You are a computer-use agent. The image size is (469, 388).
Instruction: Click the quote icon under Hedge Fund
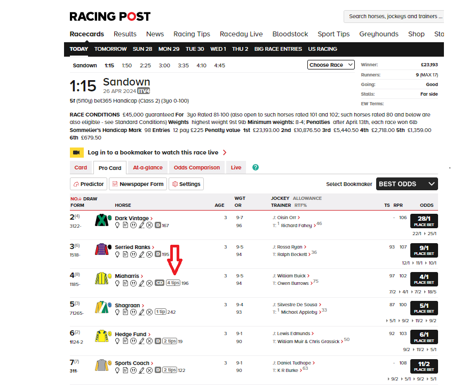click(x=133, y=341)
